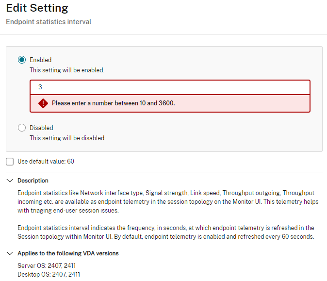Click the Disabled option label
The image size is (327, 281).
pyautogui.click(x=41, y=128)
